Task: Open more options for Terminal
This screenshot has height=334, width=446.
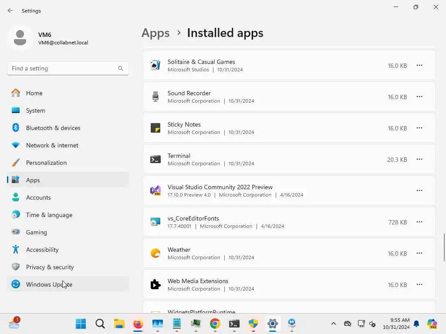Action: coord(419,159)
